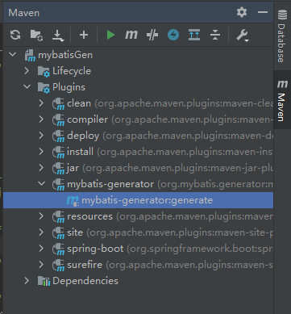Open Maven settings wrench menu
This screenshot has height=314, width=291.
pos(243,36)
